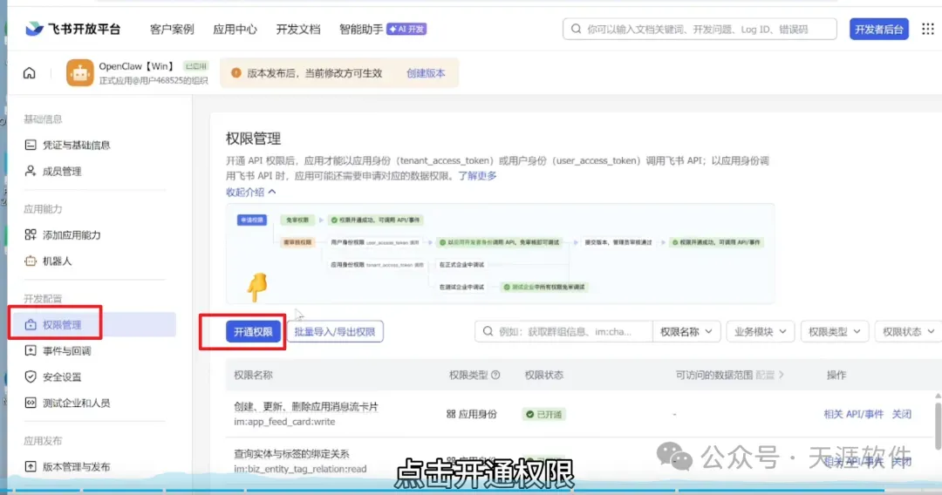The height and width of the screenshot is (495, 942).
Task: Click the OpenClaw【Win】 app name
Action: [136, 66]
